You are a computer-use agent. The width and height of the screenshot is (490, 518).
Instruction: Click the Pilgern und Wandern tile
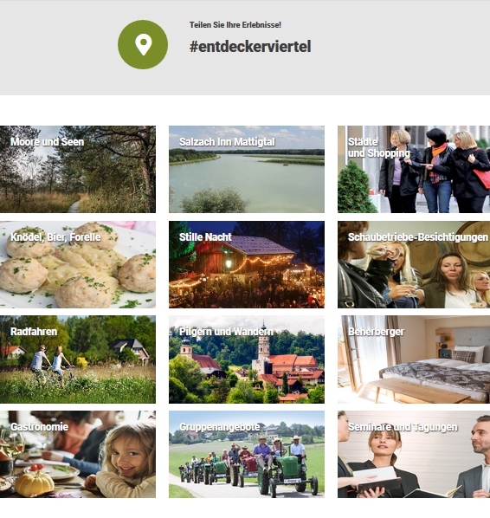coord(247,359)
